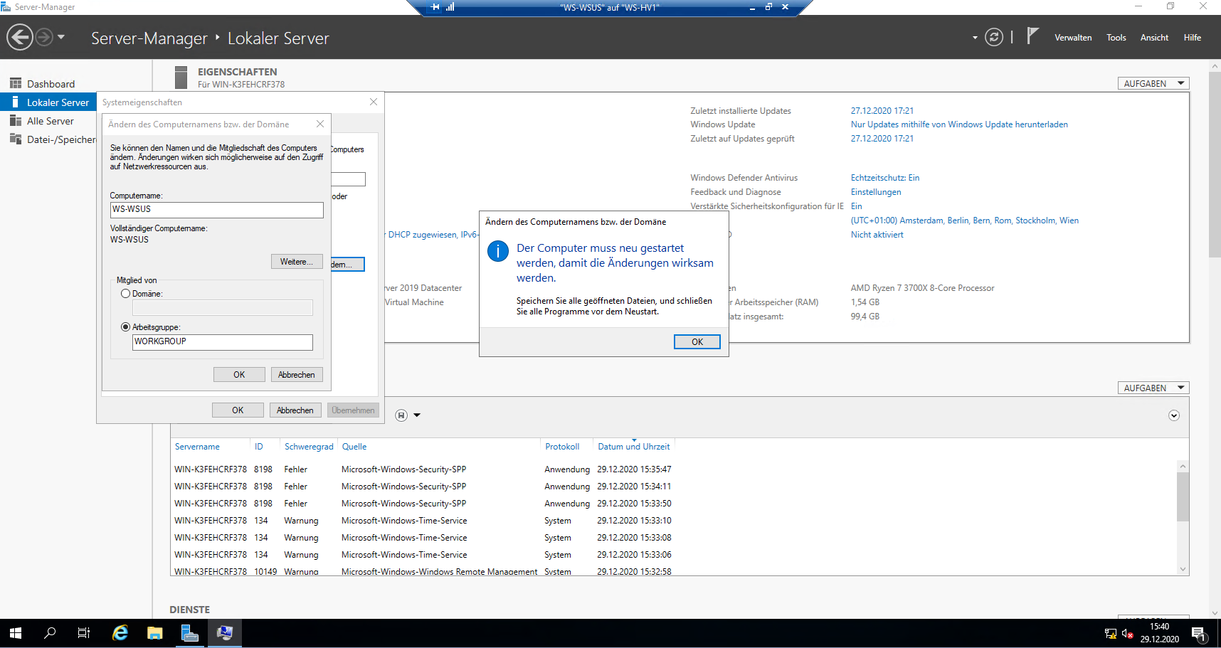
Task: Click the time zone Amsterdam, Berlin link
Action: [965, 221]
